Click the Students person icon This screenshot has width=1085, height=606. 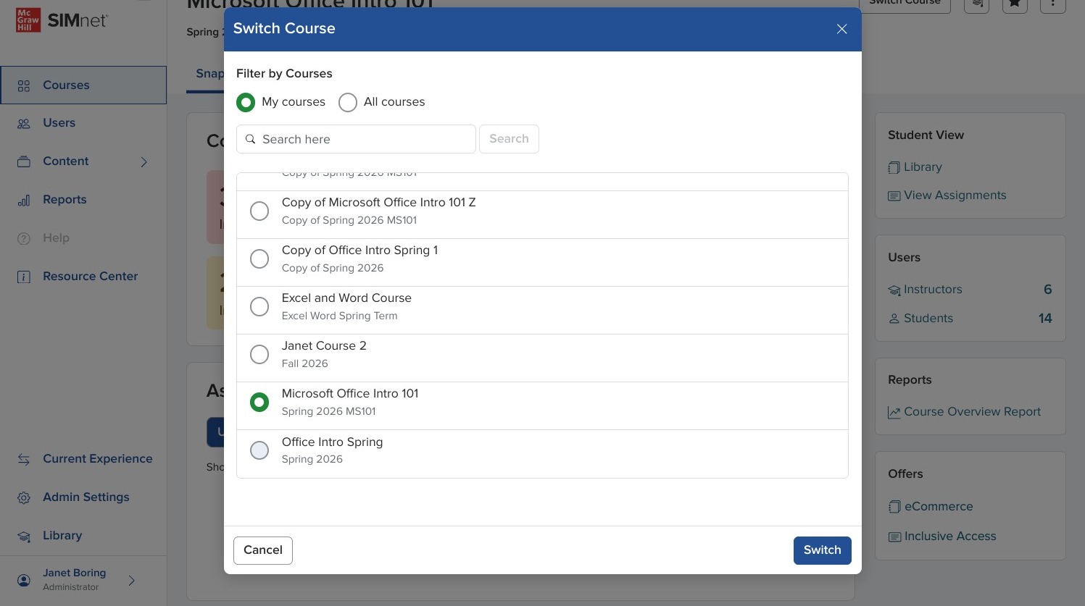(894, 319)
